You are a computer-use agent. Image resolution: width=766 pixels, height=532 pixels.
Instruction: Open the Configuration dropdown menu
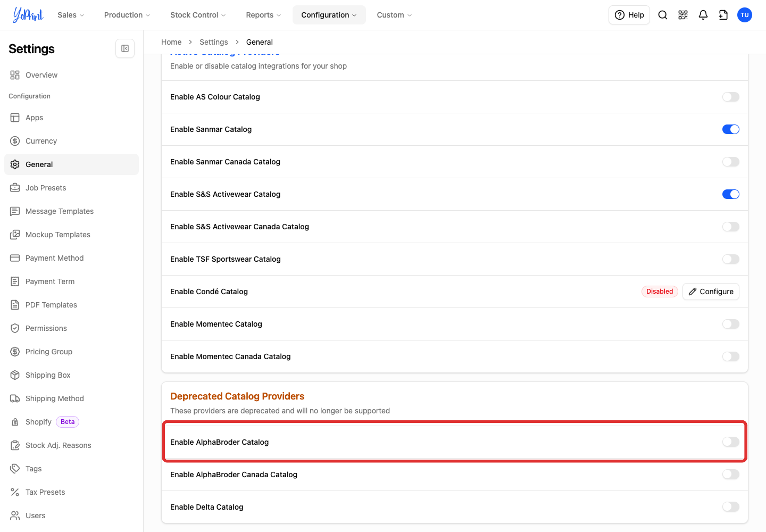pos(329,15)
